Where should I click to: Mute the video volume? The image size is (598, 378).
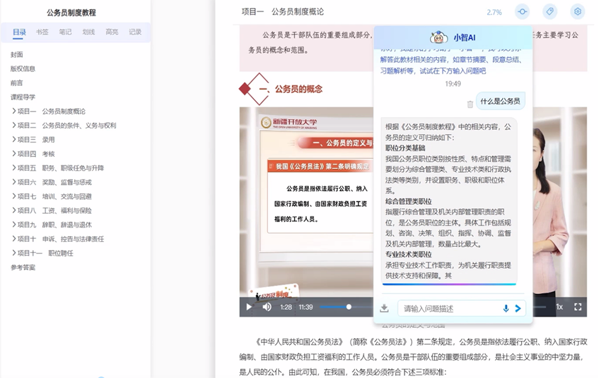[267, 307]
